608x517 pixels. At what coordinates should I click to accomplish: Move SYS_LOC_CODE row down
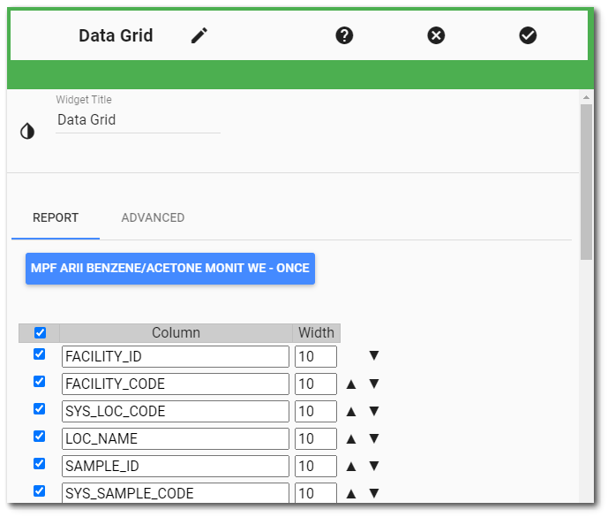[x=374, y=411]
